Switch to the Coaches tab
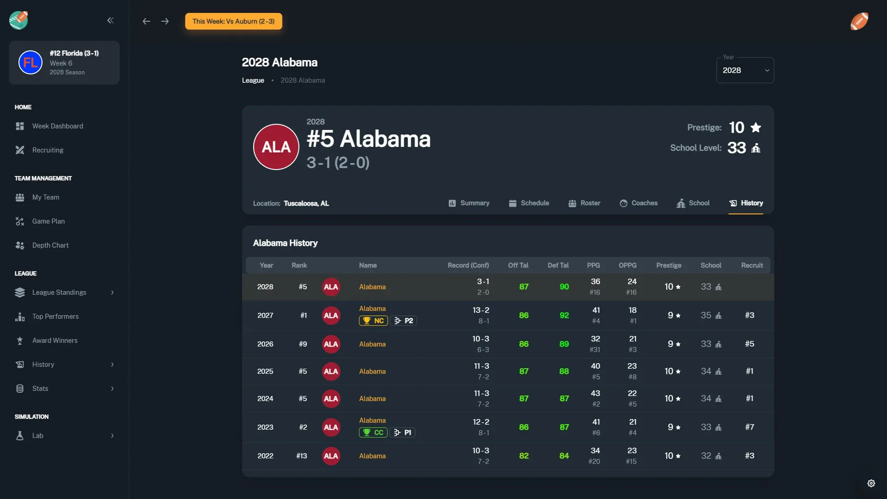Screen dimensions: 887x499 point(638,203)
